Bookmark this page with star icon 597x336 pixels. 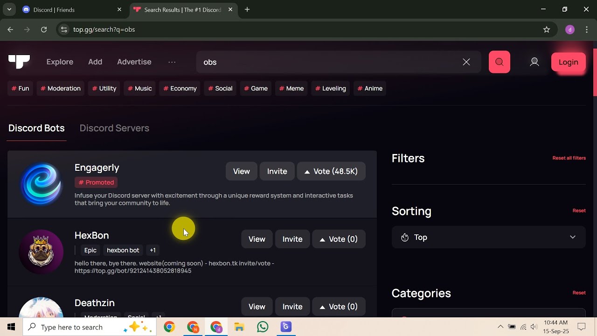[x=547, y=29]
